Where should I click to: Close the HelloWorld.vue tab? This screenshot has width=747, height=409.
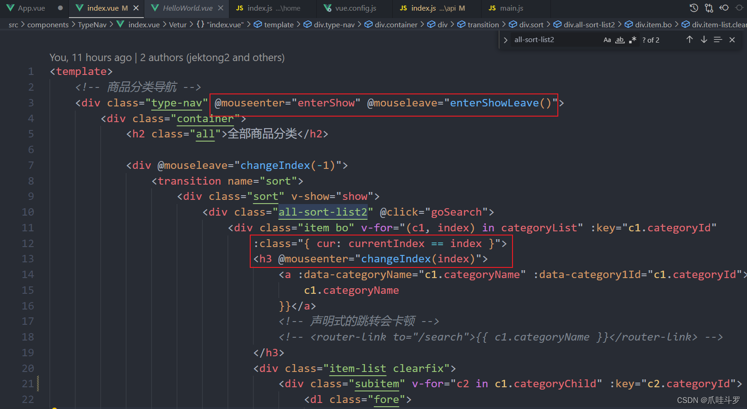221,8
